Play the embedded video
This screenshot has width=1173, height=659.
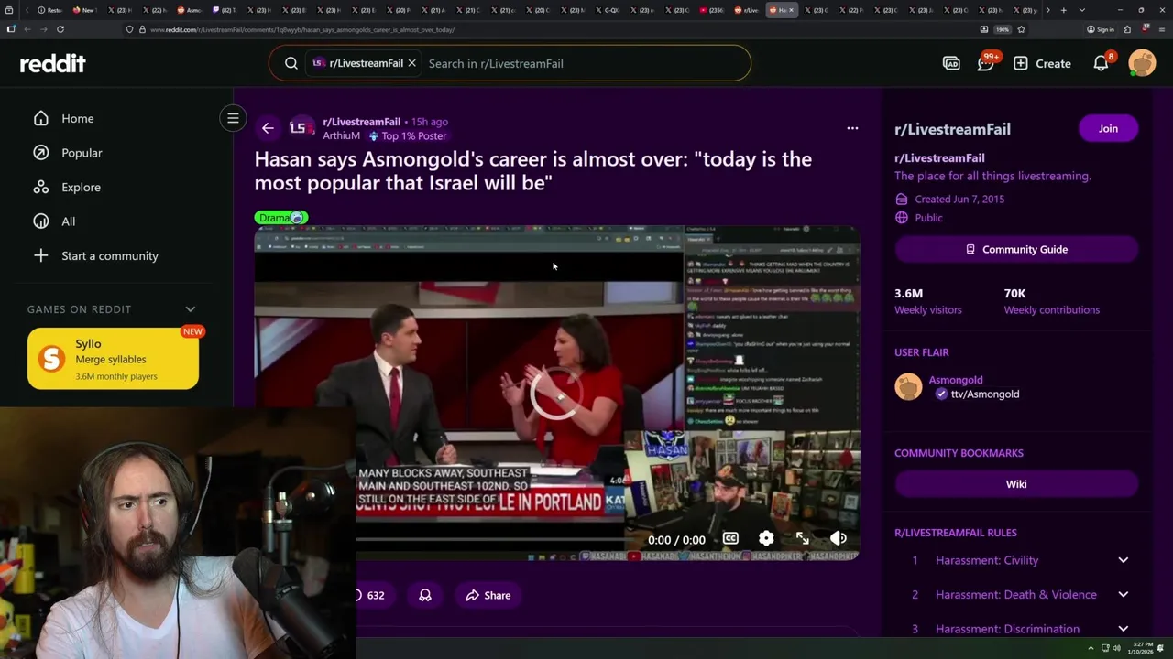coord(556,394)
